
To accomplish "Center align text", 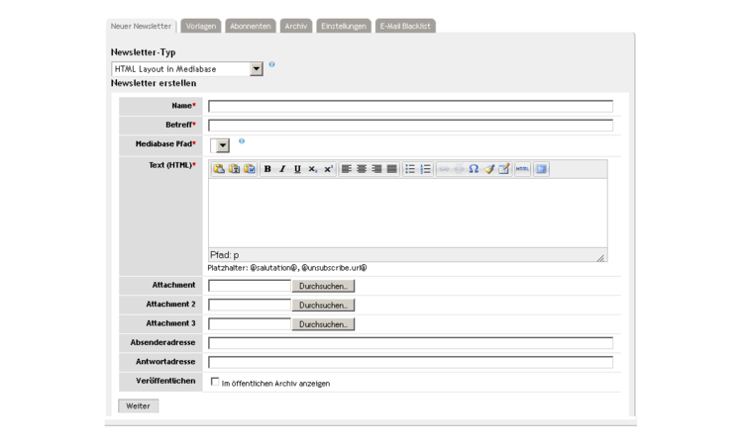I will click(362, 169).
